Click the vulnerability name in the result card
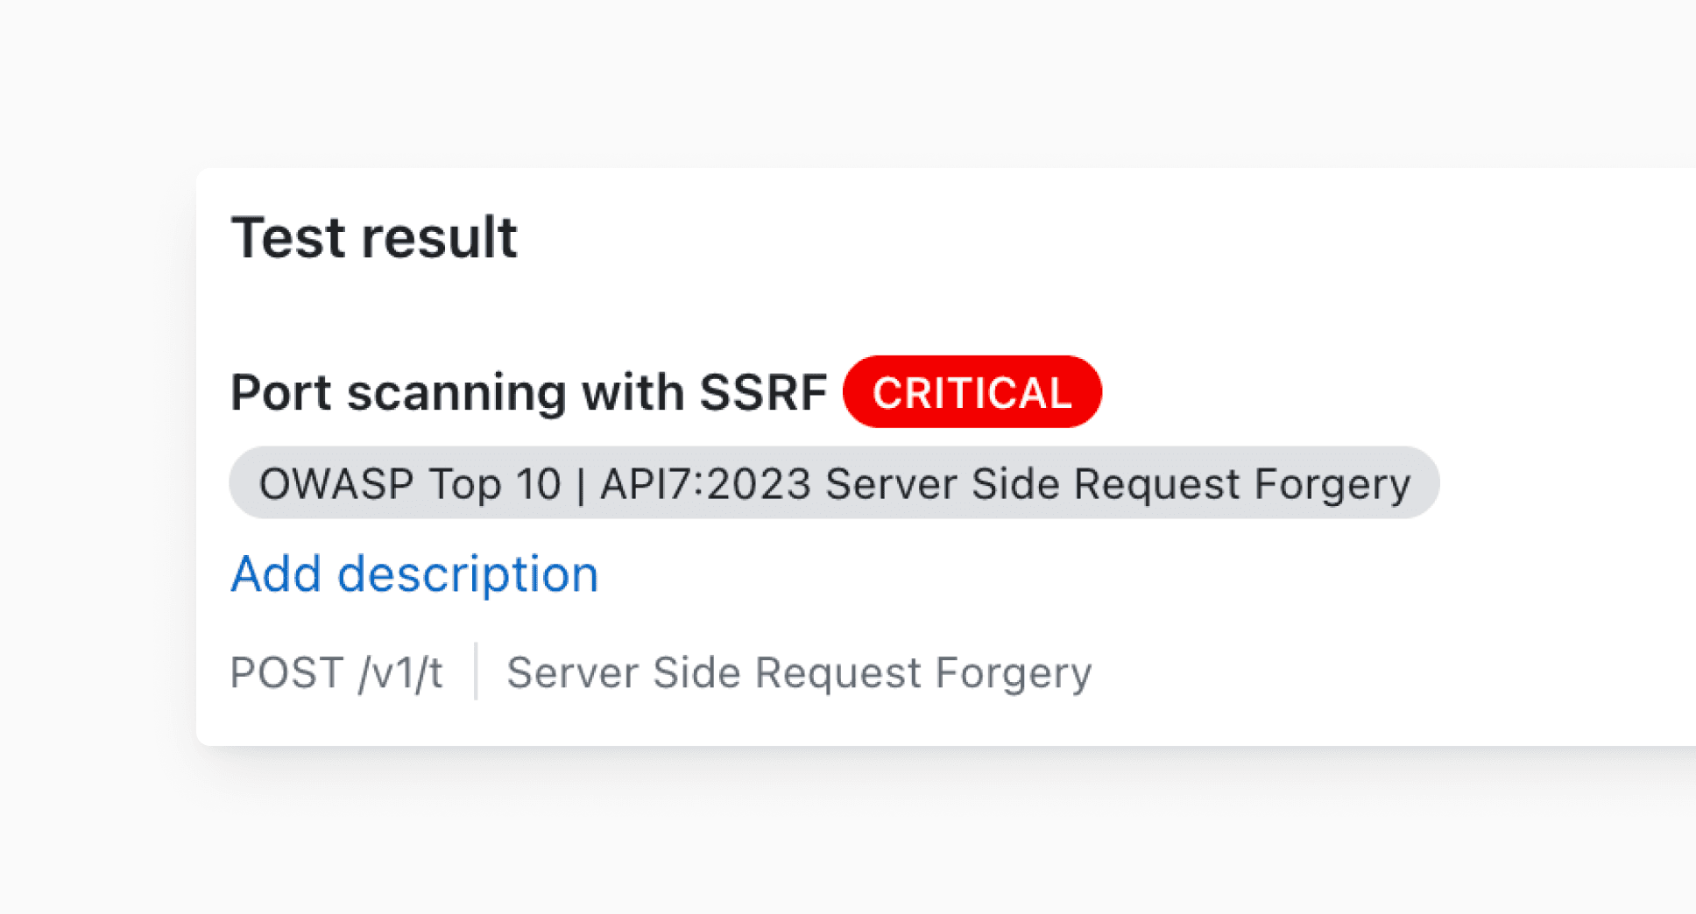Image resolution: width=1696 pixels, height=914 pixels. [x=528, y=391]
